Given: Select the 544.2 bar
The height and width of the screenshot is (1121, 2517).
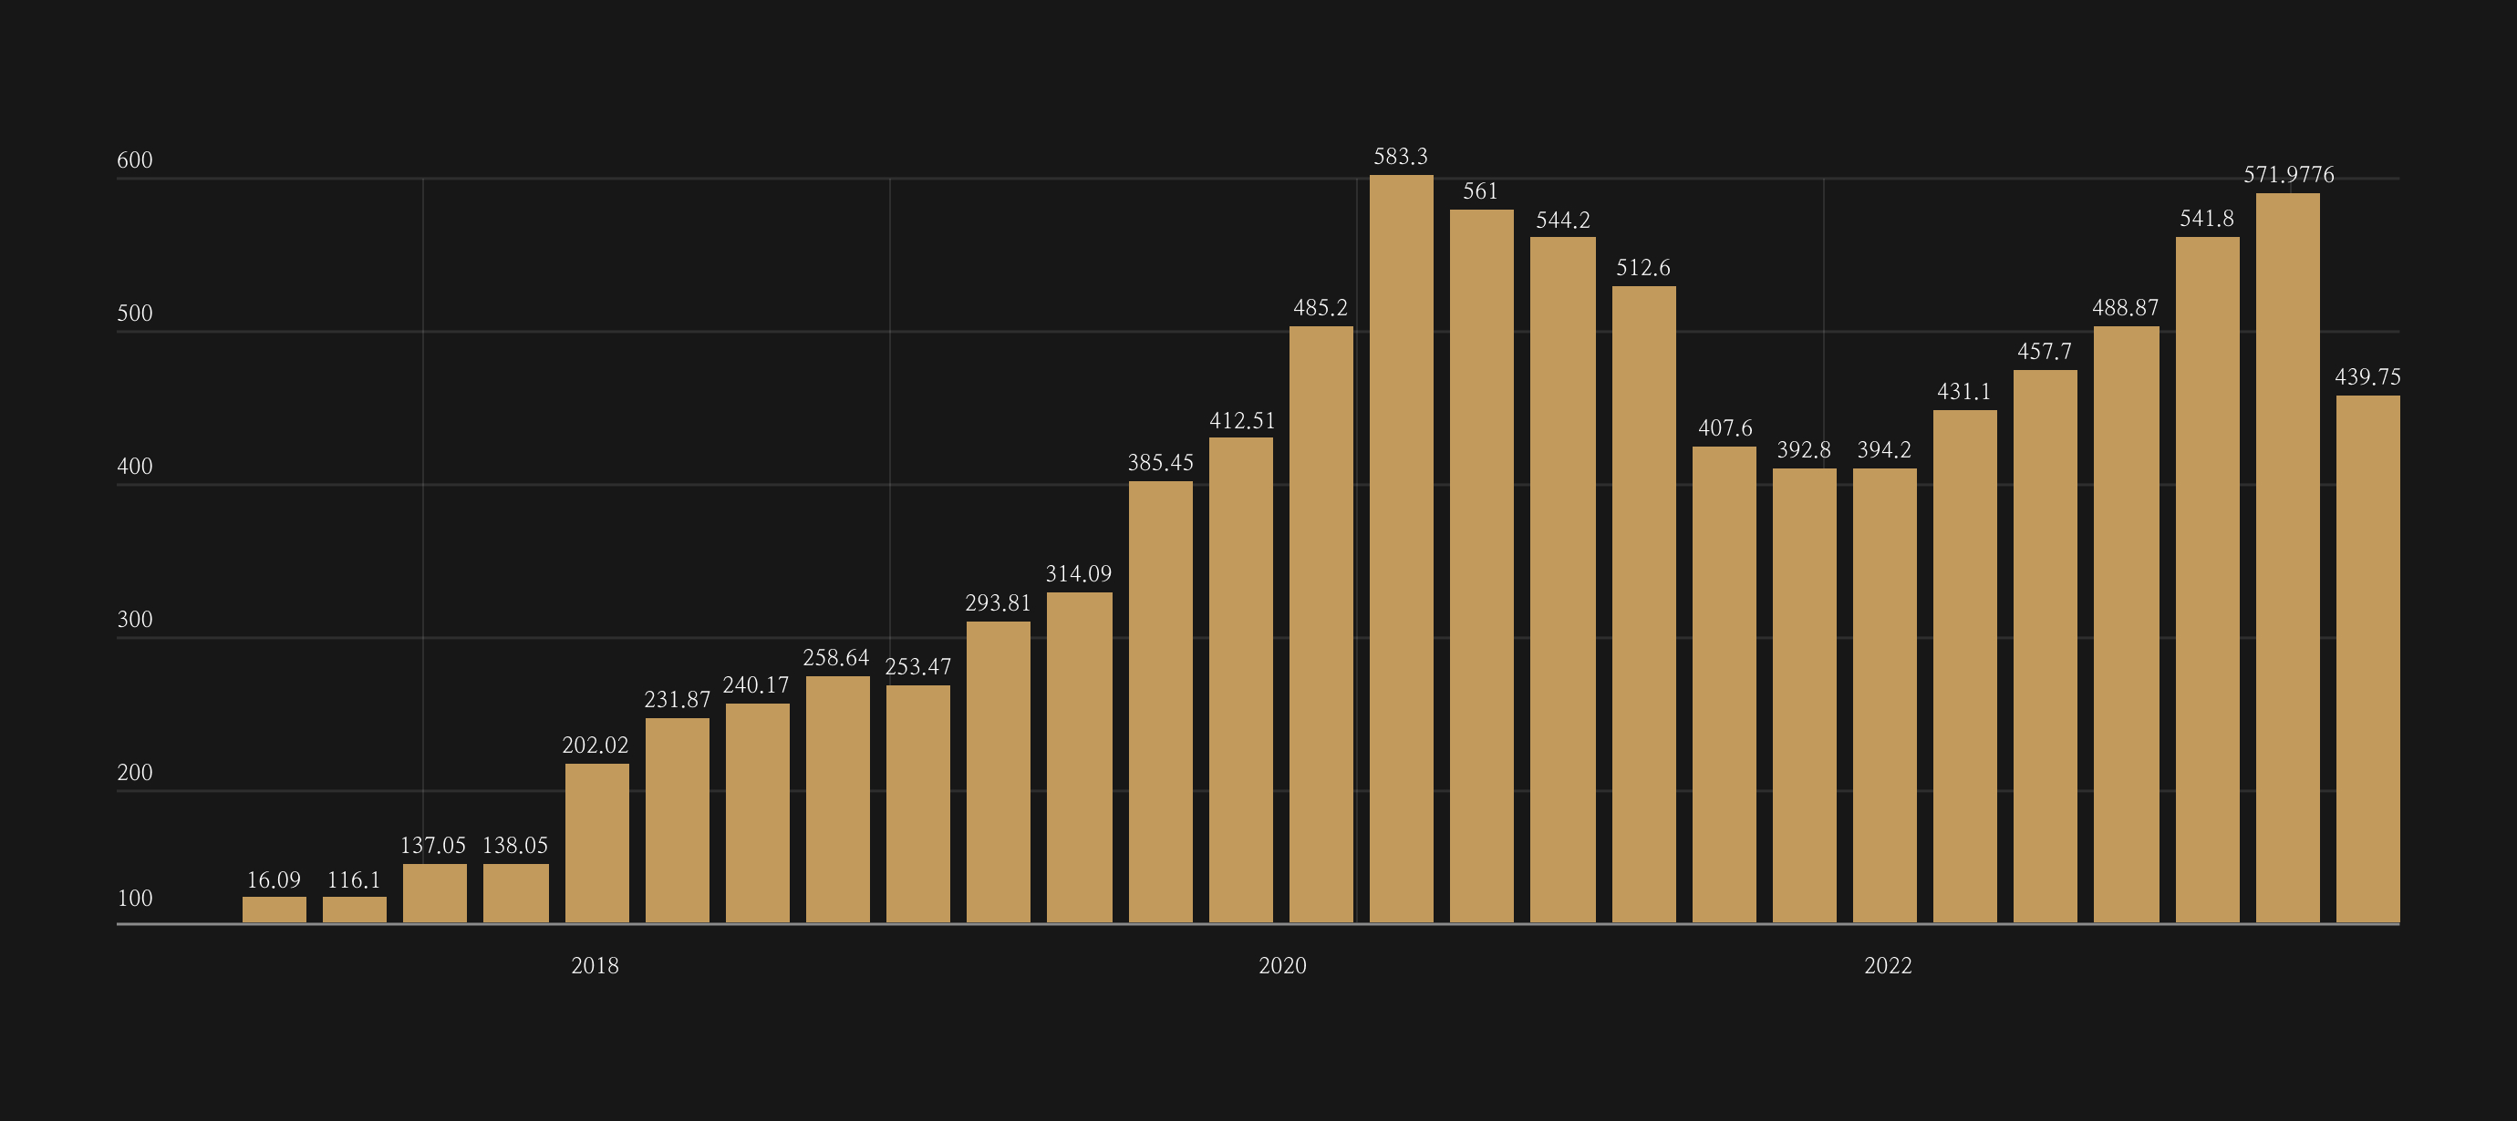Looking at the screenshot, I should pos(1562,580).
